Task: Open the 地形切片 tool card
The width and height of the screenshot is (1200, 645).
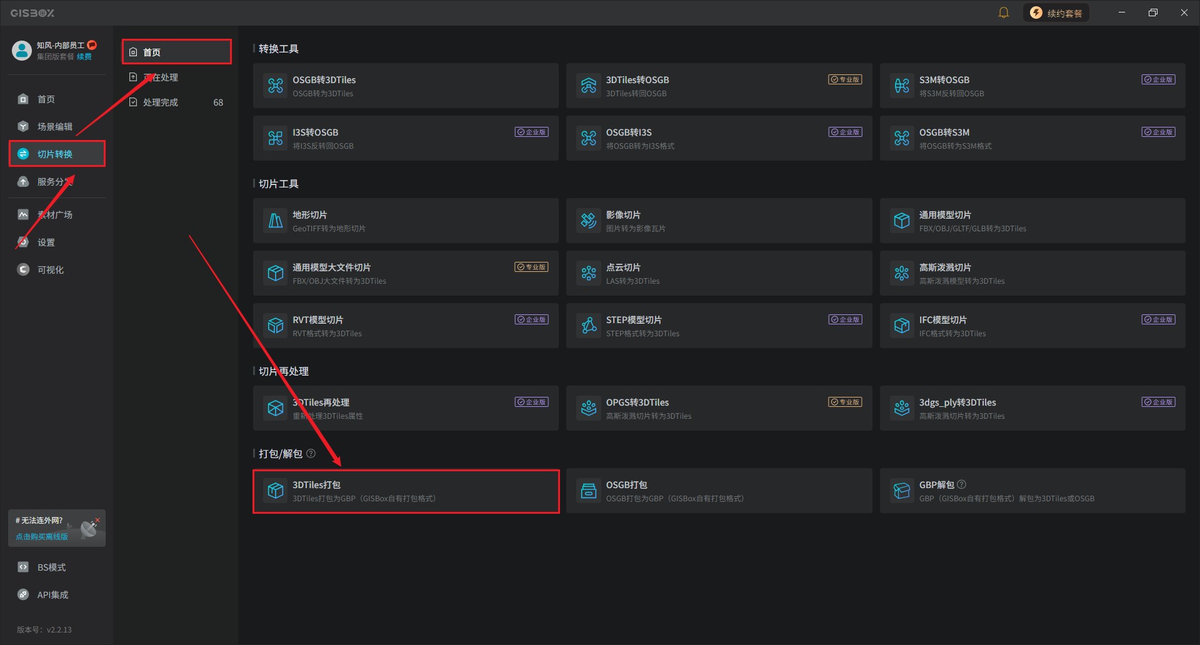Action: [406, 221]
